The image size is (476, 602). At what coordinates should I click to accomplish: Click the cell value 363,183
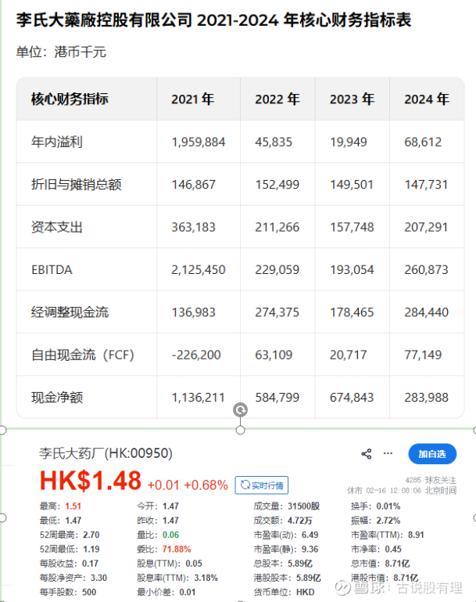(x=193, y=228)
